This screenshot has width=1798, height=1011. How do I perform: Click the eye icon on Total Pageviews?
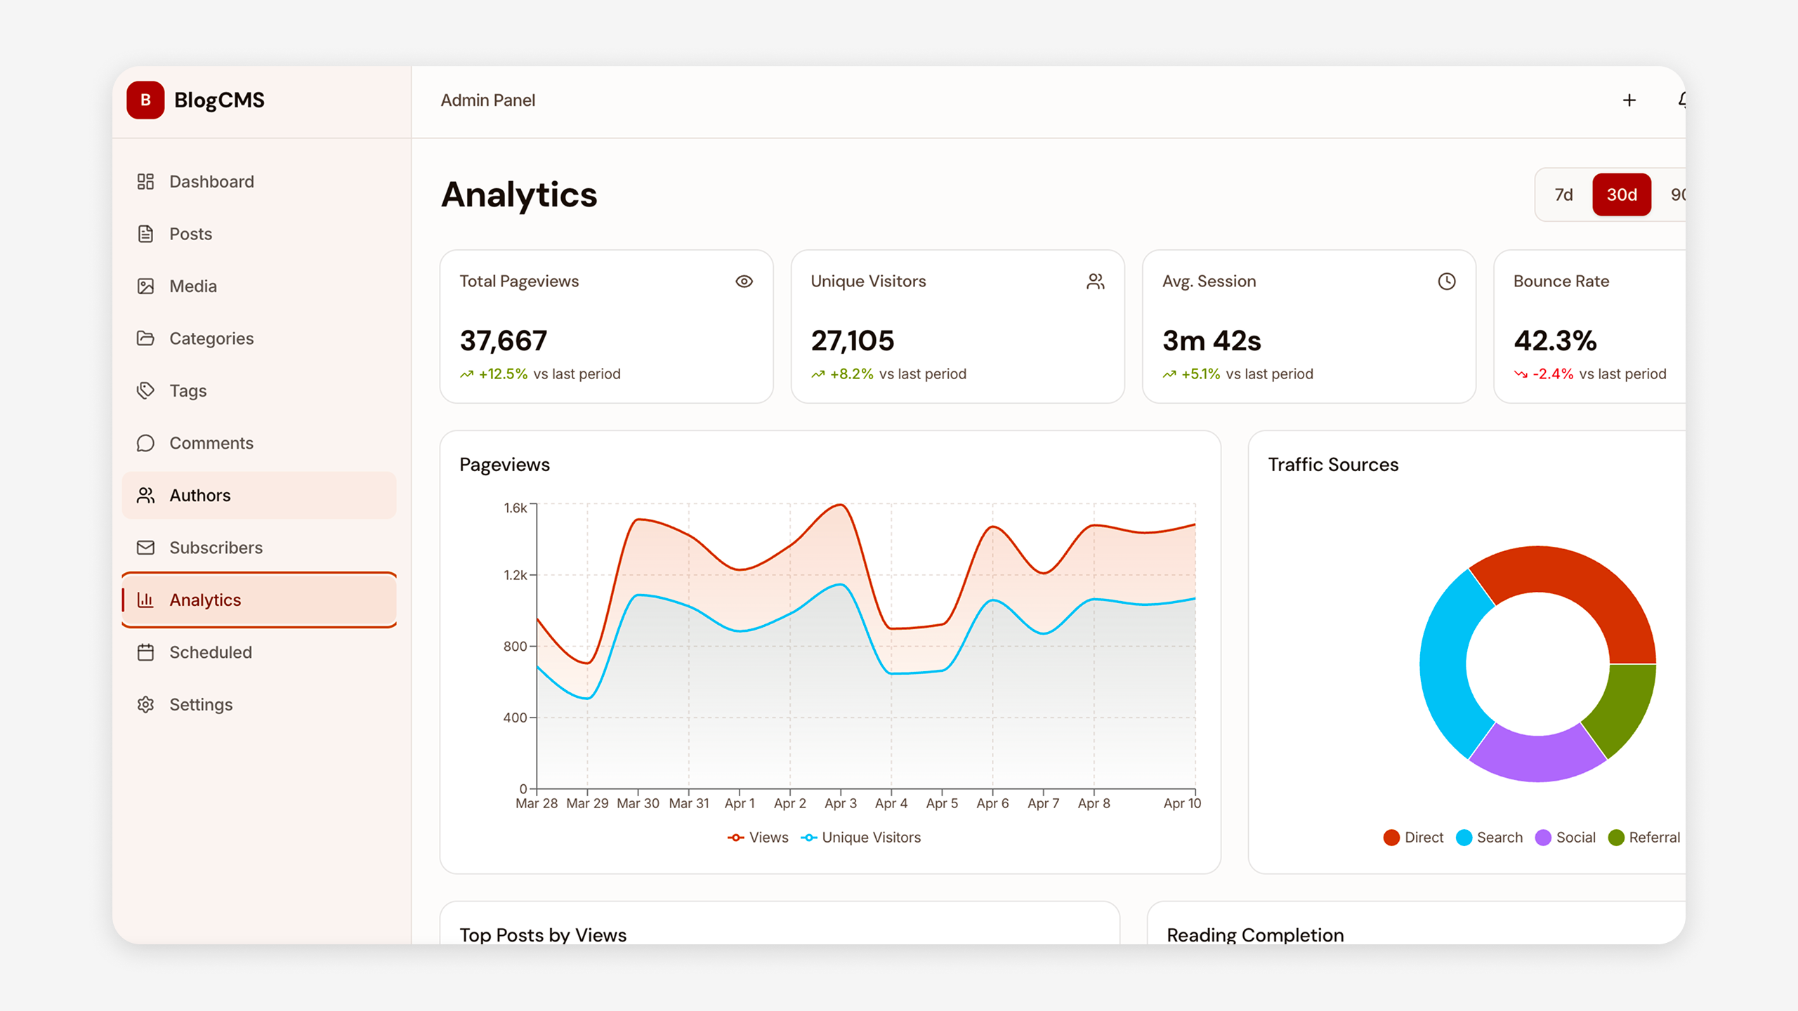pyautogui.click(x=744, y=282)
